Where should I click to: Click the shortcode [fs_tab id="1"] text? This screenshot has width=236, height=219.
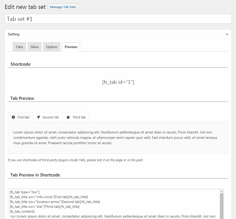click(118, 82)
